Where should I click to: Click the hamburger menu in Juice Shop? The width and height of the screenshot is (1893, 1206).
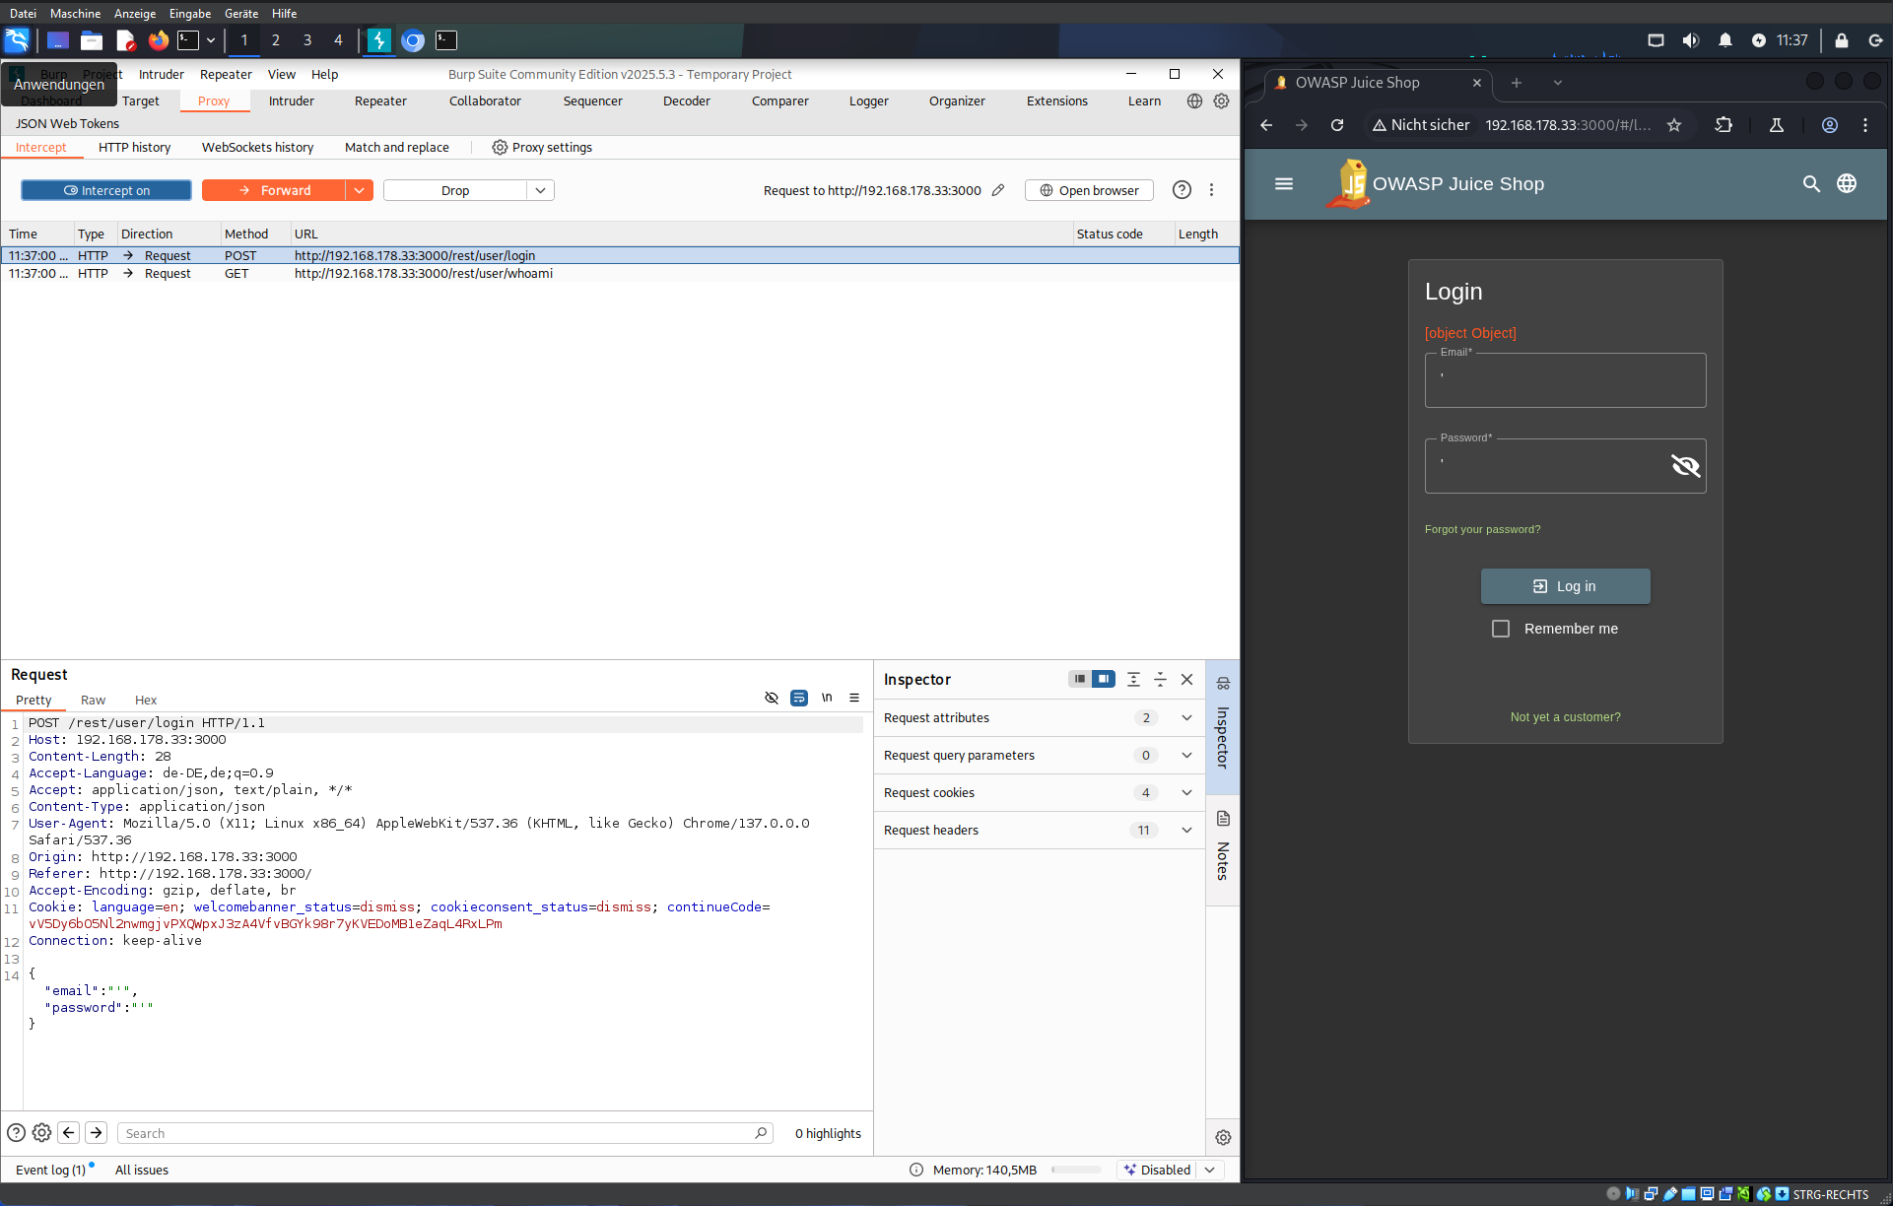1283,183
